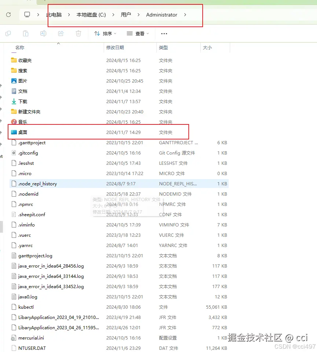Screen dimensions: 317x352
Task: Select the 搜索 folder icon
Action: point(14,70)
